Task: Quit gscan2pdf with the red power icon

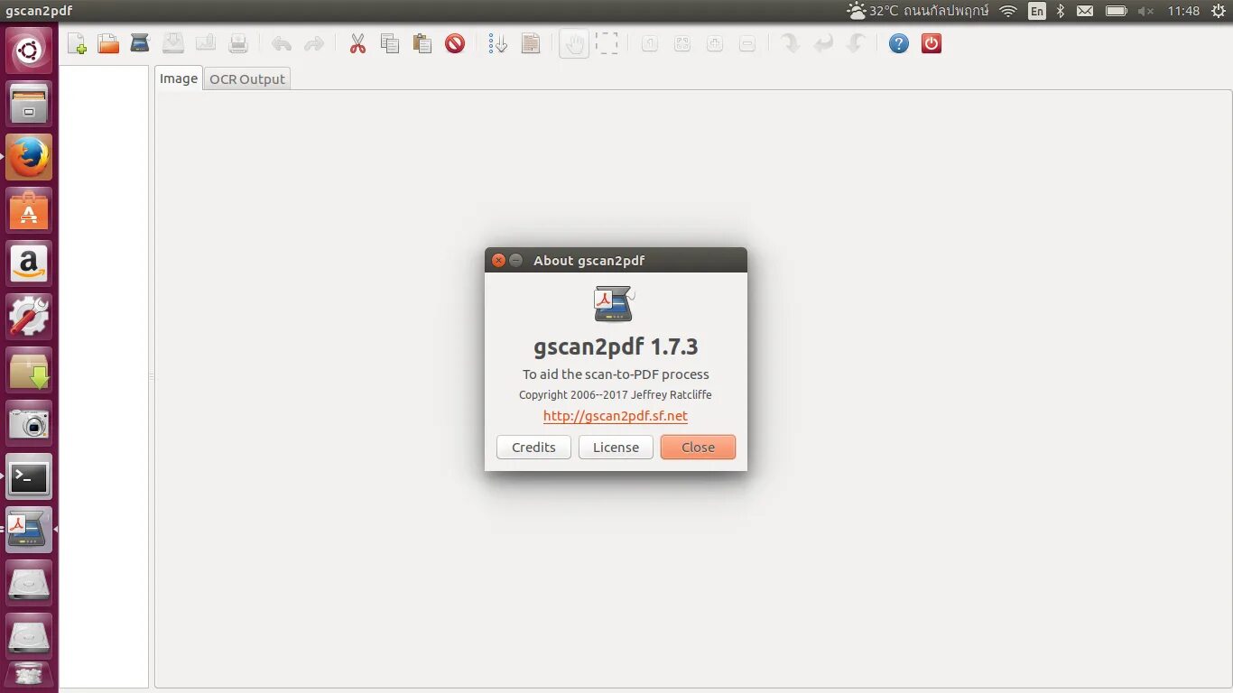Action: pyautogui.click(x=932, y=43)
